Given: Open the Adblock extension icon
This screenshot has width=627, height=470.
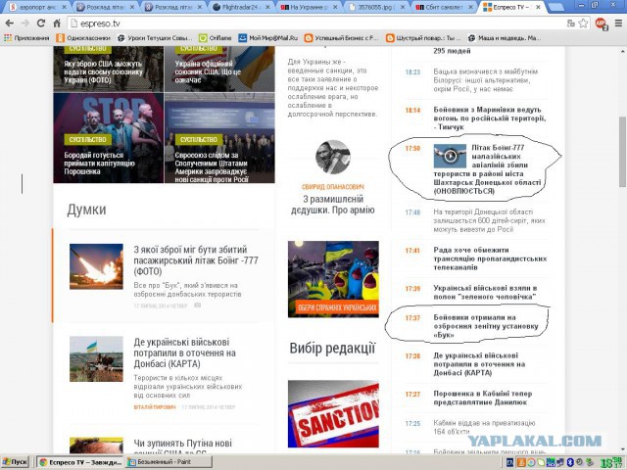Looking at the screenshot, I should point(601,23).
